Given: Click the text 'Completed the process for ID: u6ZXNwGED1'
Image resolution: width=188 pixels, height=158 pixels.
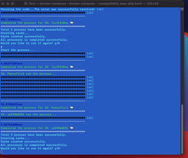Looking at the screenshot, I should click(34, 128).
